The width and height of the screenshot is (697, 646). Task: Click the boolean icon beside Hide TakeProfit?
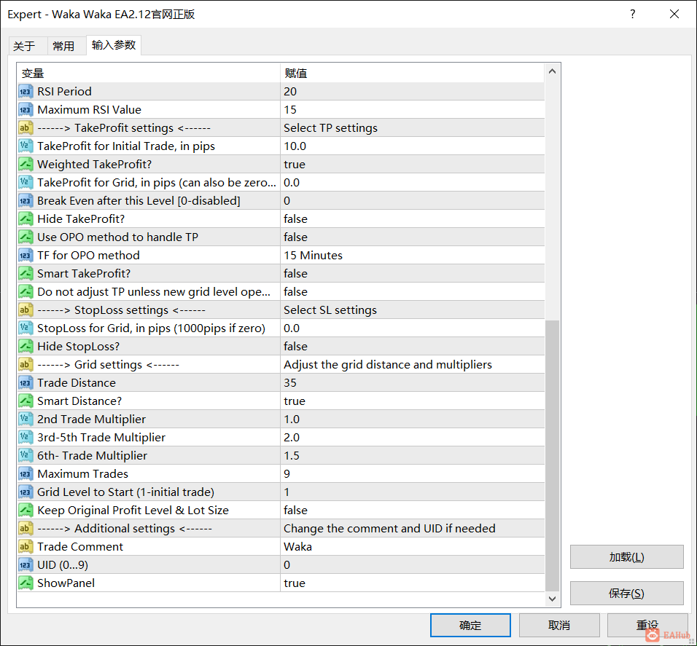pos(26,219)
